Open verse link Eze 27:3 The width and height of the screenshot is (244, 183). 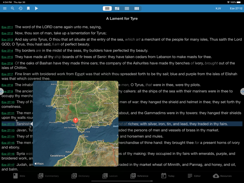[7, 40]
